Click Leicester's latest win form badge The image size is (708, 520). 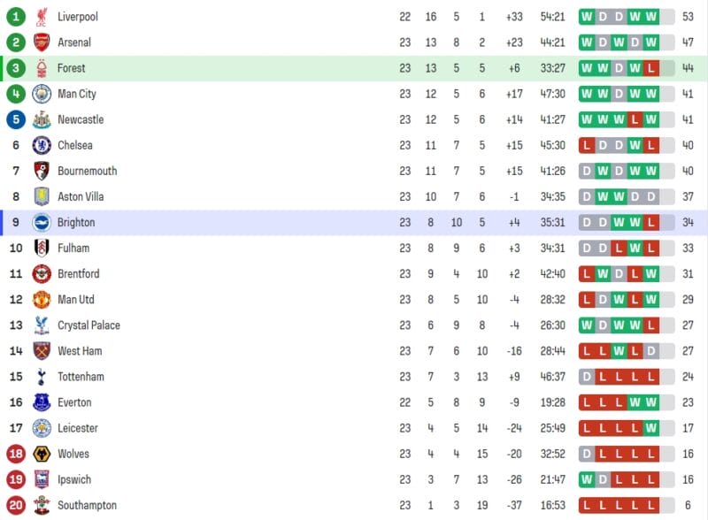pyautogui.click(x=651, y=428)
